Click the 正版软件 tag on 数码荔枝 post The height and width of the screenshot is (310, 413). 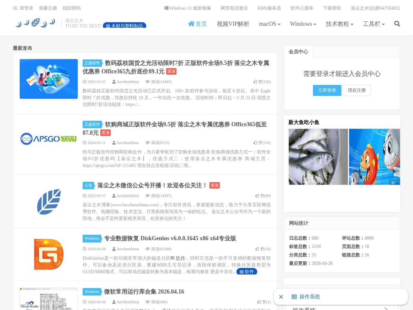click(92, 63)
